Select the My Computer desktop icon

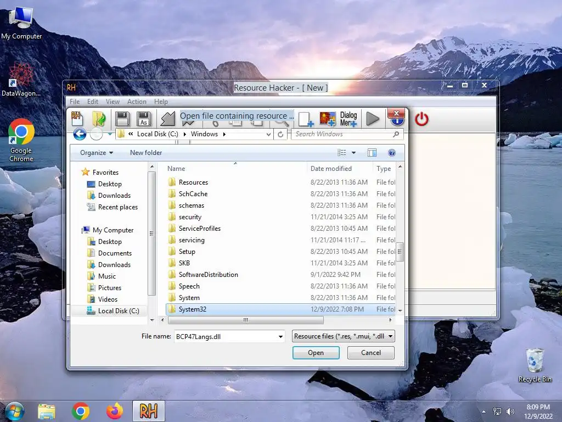[x=21, y=22]
